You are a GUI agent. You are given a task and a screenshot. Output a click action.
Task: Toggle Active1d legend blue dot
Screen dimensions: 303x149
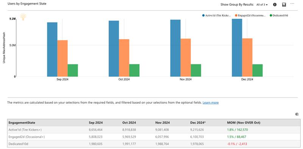(203, 16)
